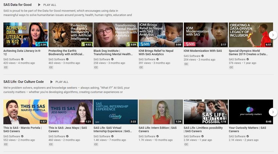Click title This is SAS - Marvio Portela
This screenshot has width=278, height=154.
pos(23,129)
